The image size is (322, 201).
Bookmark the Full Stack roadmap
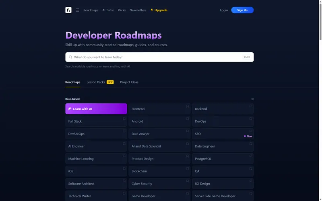pos(124,119)
